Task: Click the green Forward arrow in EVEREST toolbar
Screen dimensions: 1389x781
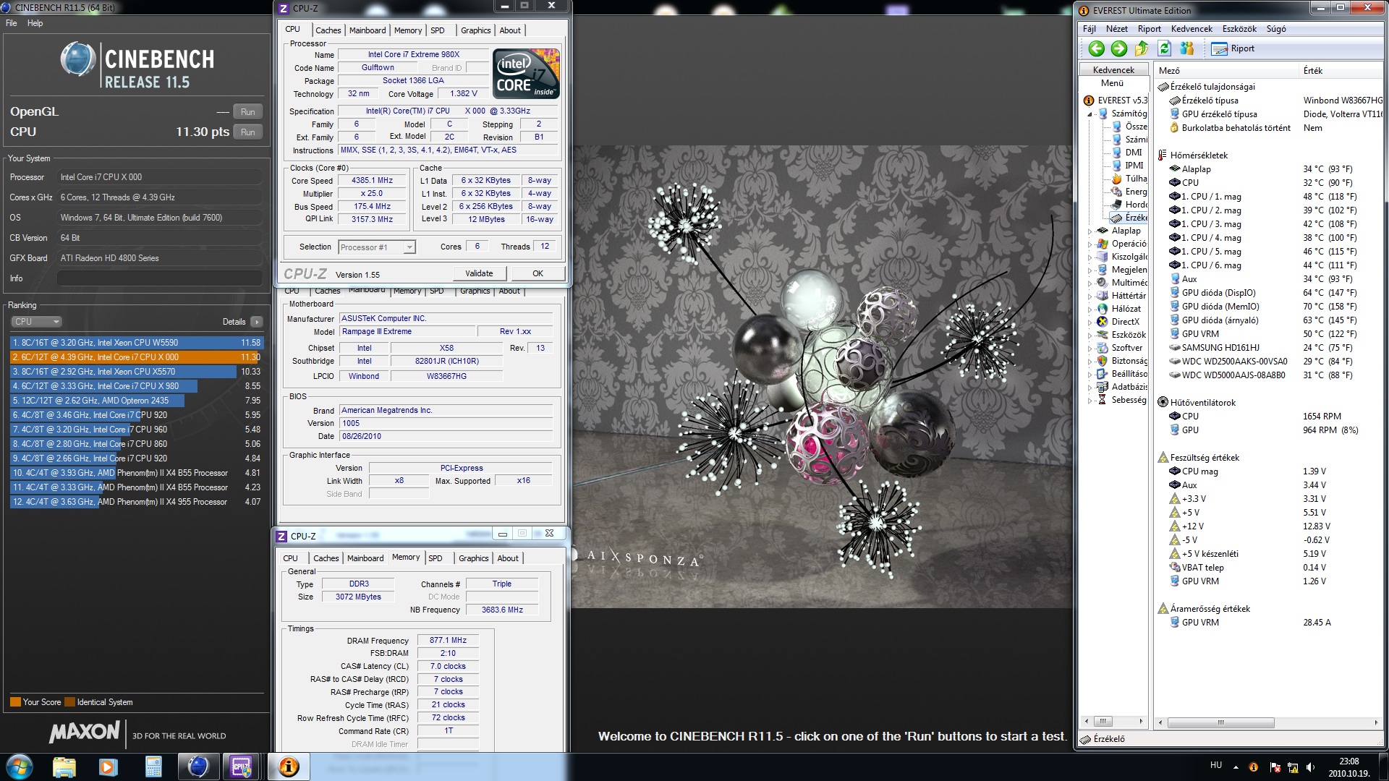Action: (1118, 48)
